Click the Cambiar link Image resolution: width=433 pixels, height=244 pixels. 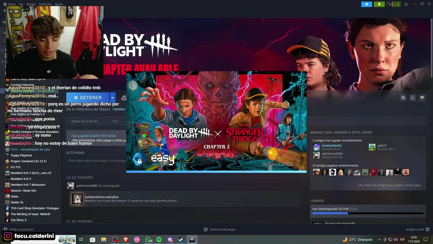pos(119,109)
